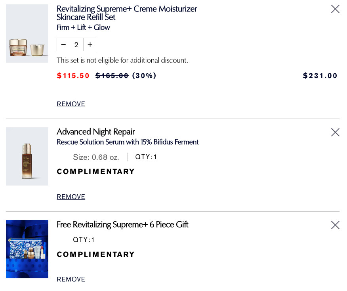Click the Firm + Lift + Glow subtitle
The width and height of the screenshot is (347, 291).
click(x=83, y=27)
